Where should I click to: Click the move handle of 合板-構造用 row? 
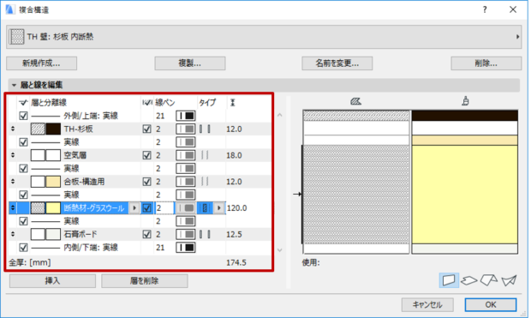(13, 182)
